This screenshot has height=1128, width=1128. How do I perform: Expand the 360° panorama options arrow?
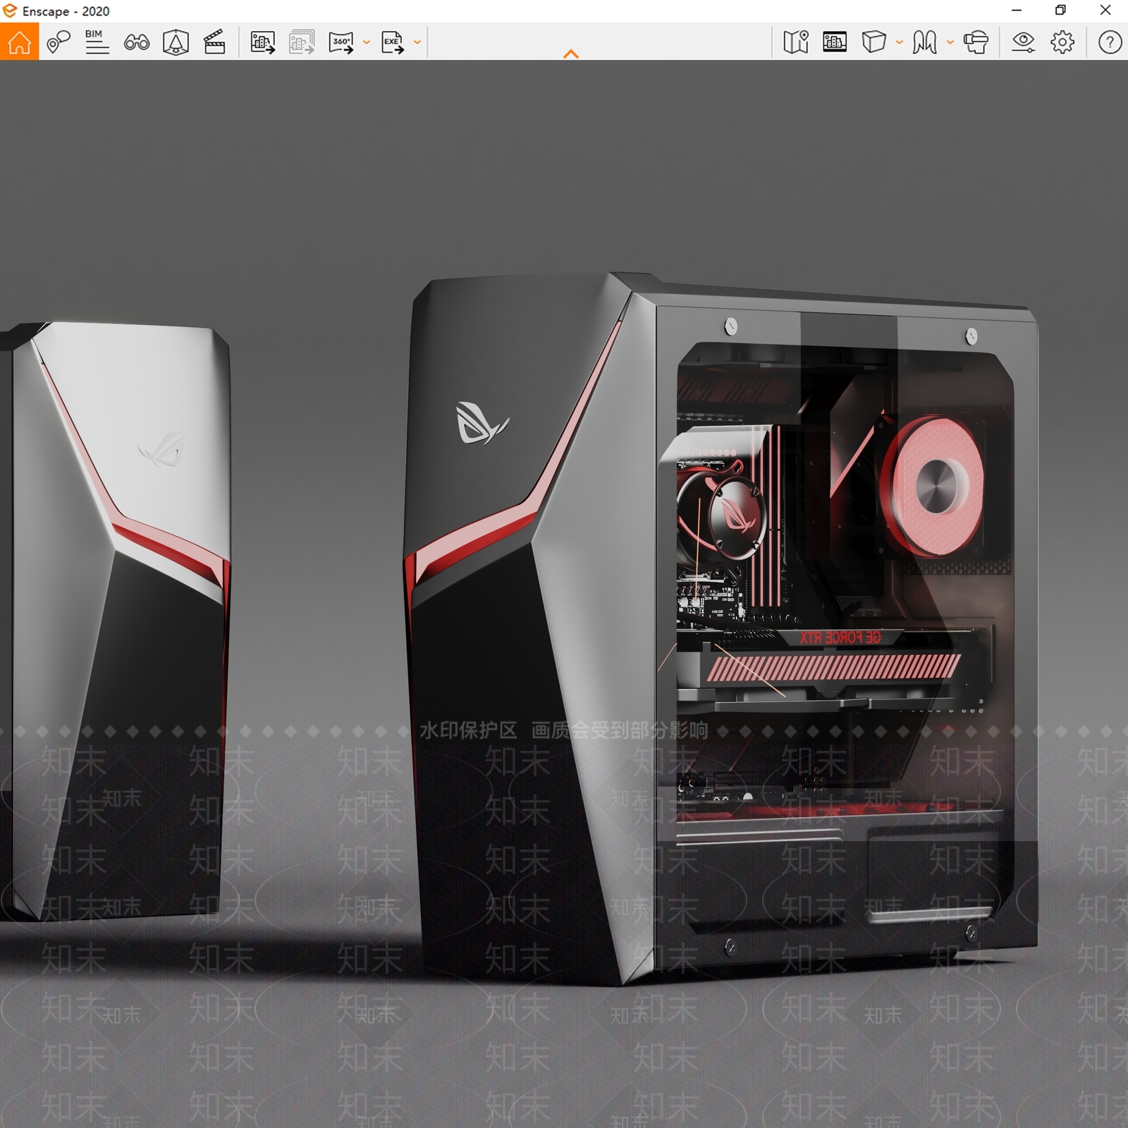[367, 42]
